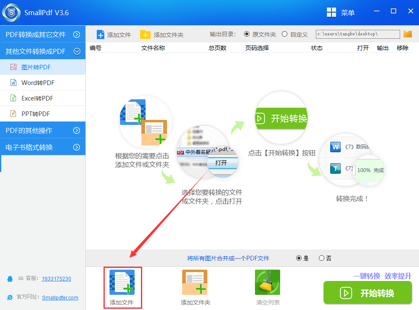Click the menu grid icon in title bar
Viewport: 419px width, 310px height.
[x=331, y=12]
